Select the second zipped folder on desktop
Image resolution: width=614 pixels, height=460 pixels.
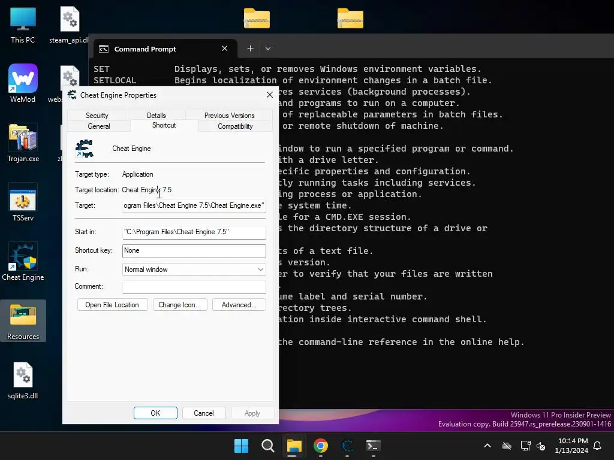click(x=350, y=19)
